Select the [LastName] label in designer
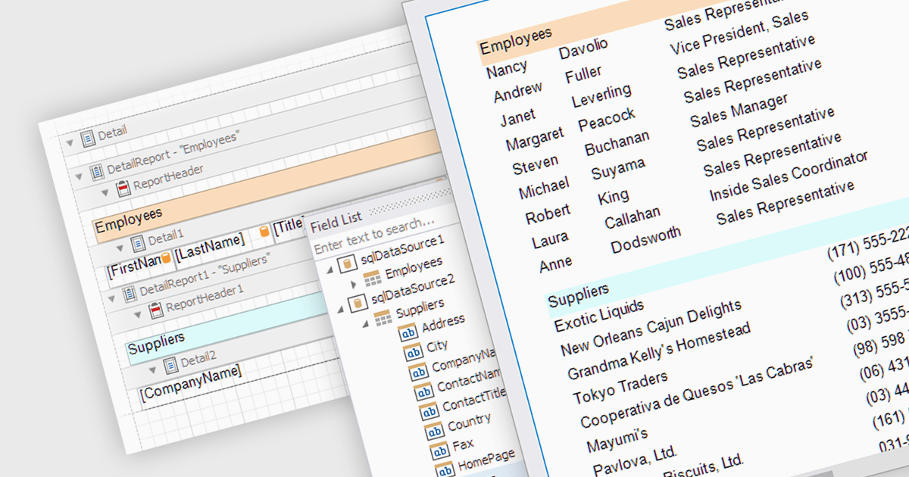The height and width of the screenshot is (477, 909). click(210, 246)
